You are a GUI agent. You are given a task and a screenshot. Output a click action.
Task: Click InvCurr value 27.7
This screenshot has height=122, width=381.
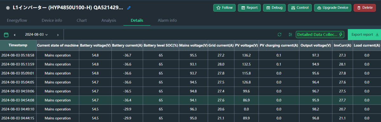[342, 100]
